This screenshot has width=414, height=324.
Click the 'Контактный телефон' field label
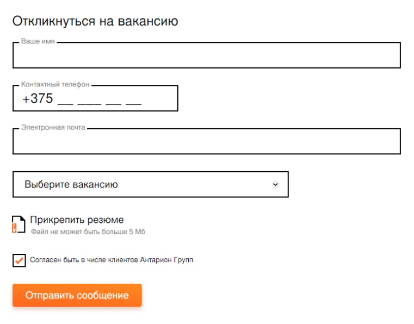pos(55,84)
